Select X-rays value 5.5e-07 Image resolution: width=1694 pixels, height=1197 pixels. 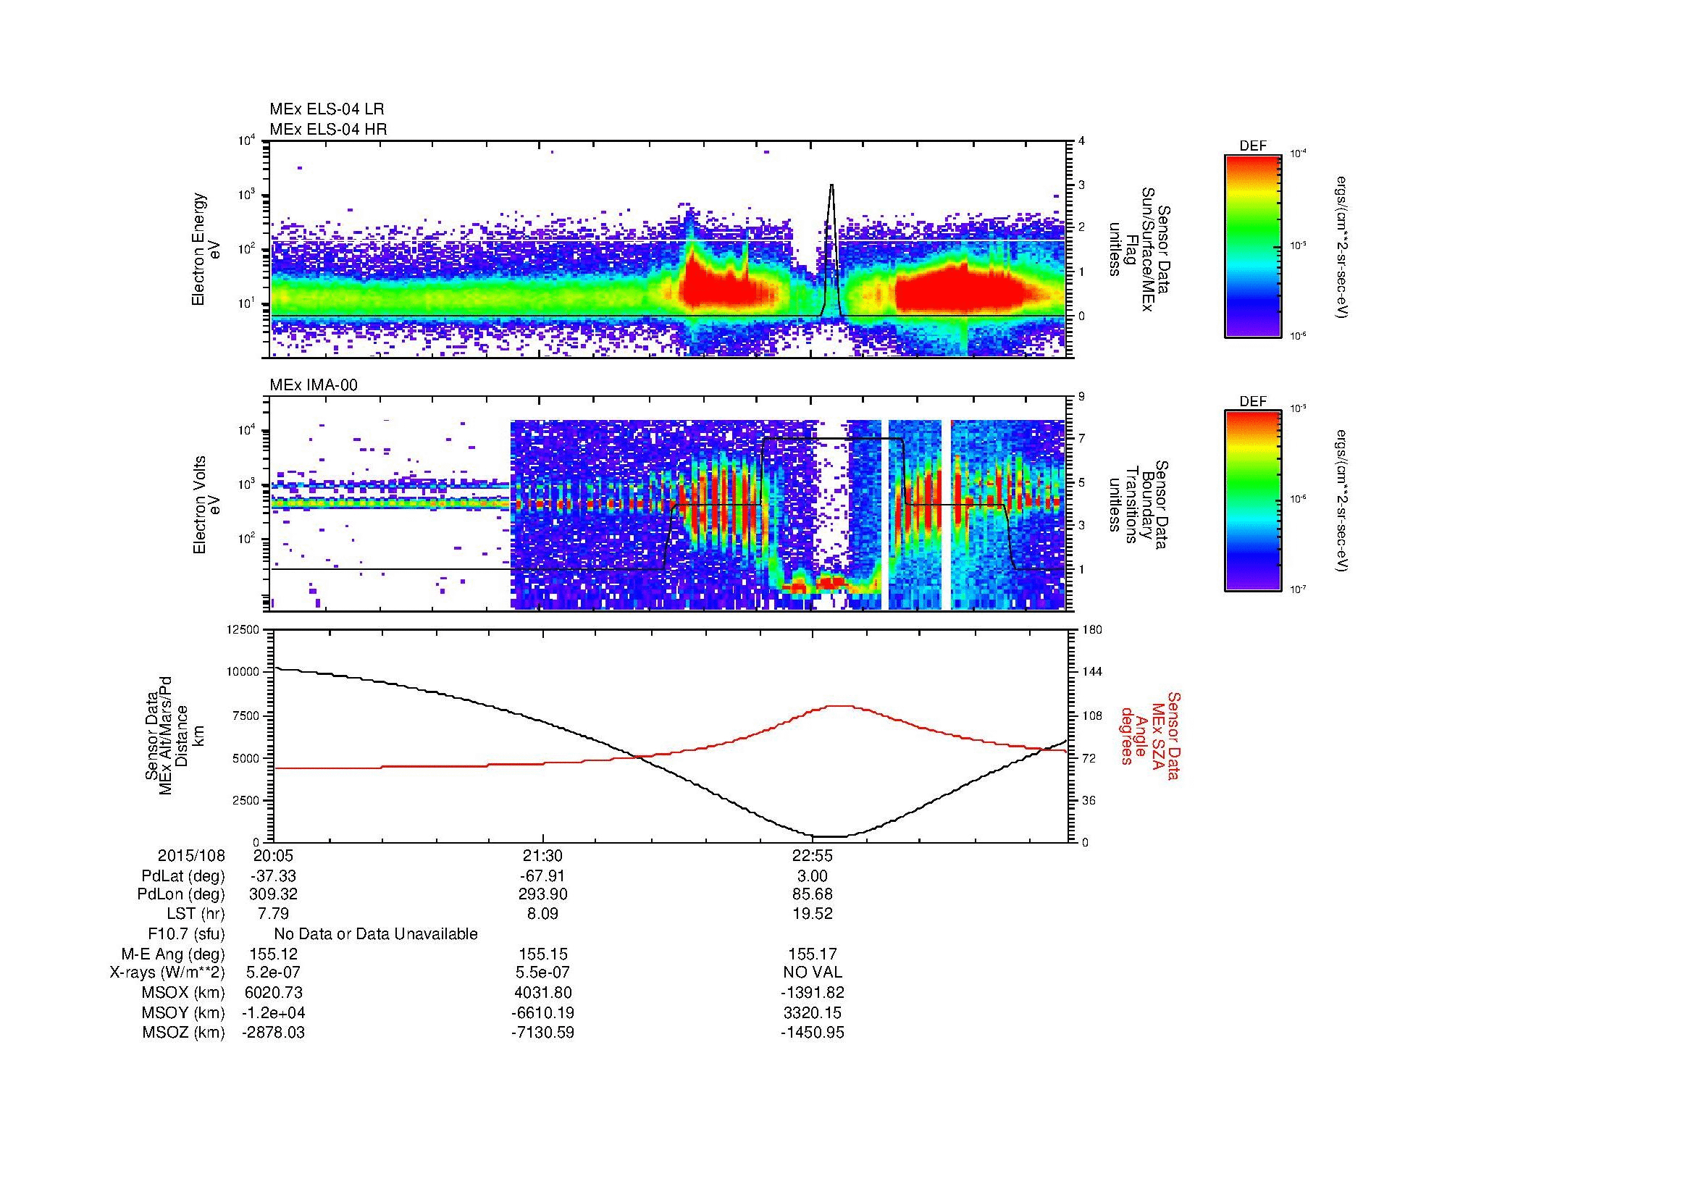(x=542, y=973)
